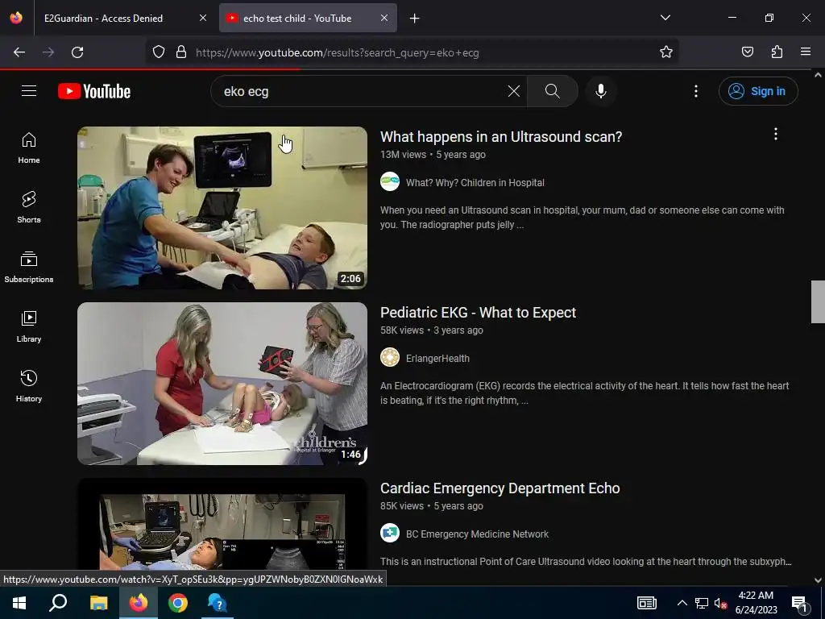Click the YouTube logo
The height and width of the screenshot is (619, 825).
click(94, 91)
